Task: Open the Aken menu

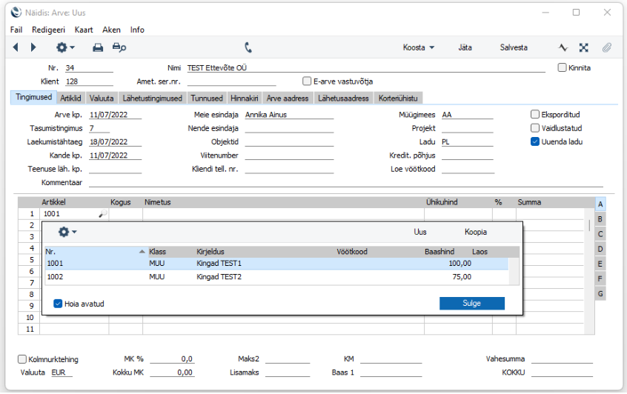Action: [111, 30]
